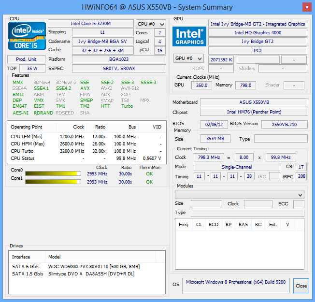Click the BIOS Version X550VB.210 field
The image size is (315, 302).
tap(285, 124)
